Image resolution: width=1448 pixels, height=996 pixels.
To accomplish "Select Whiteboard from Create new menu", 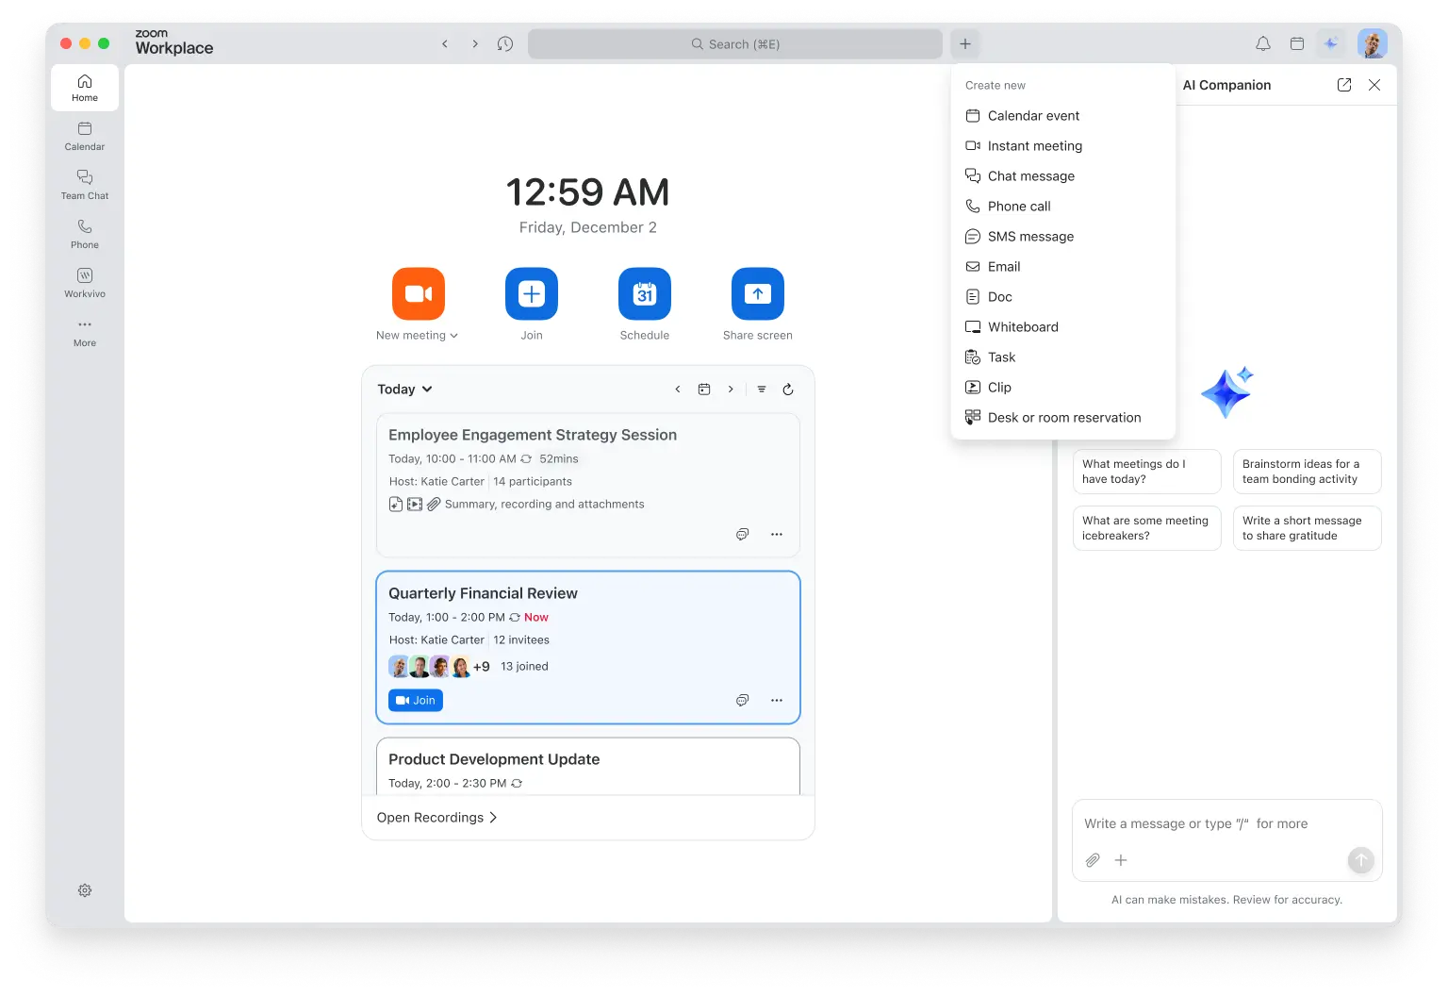I will (1023, 327).
